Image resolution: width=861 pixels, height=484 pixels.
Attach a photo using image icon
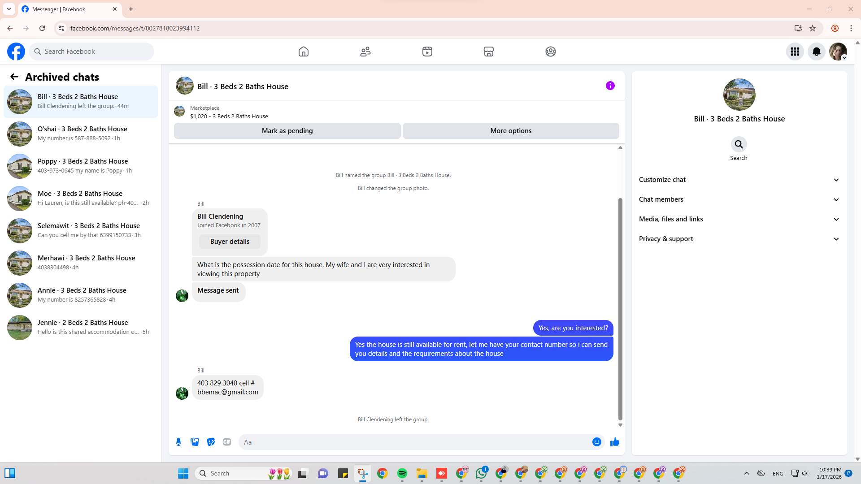click(195, 442)
